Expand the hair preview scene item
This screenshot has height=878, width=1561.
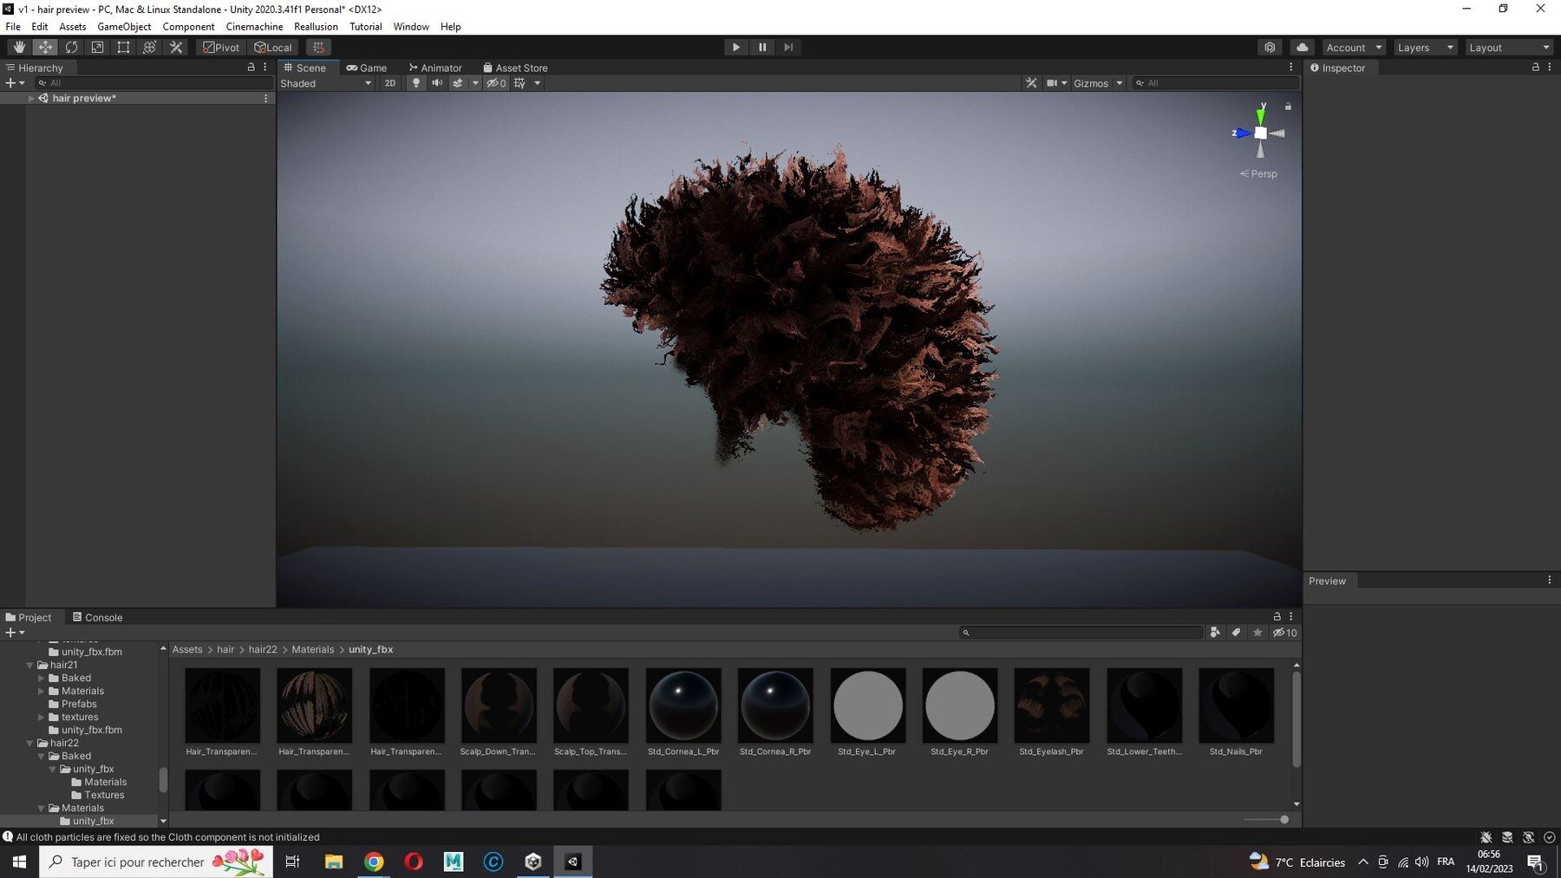click(31, 99)
